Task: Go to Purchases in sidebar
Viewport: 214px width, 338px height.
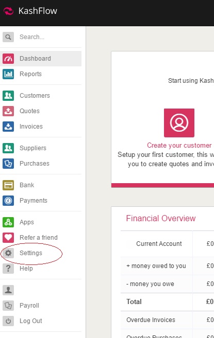Action: coord(35,164)
